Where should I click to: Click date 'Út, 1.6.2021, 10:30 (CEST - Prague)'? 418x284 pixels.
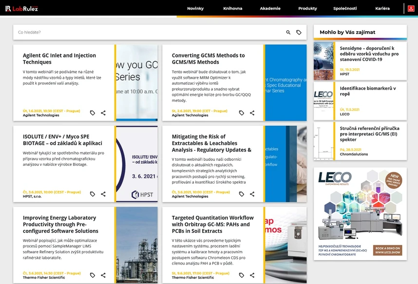52,111
